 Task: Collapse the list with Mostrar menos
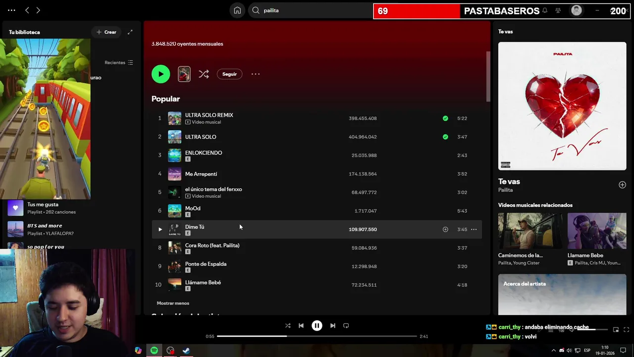click(173, 303)
